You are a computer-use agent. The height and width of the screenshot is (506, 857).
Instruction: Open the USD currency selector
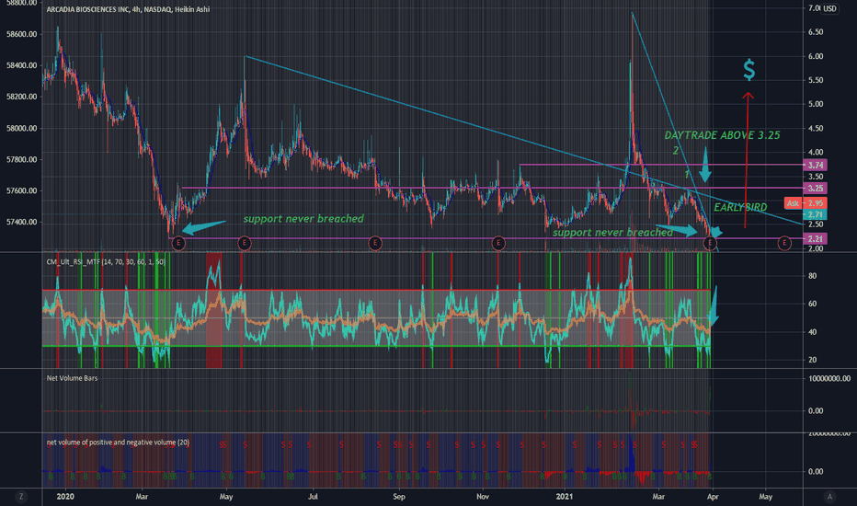tap(829, 8)
